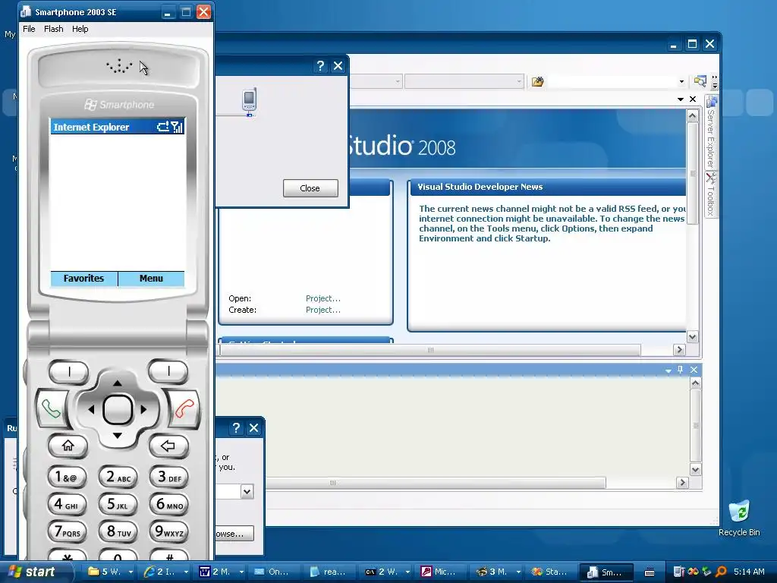The width and height of the screenshot is (777, 583).
Task: Click the output pane scroll down arrow
Action: point(695,469)
